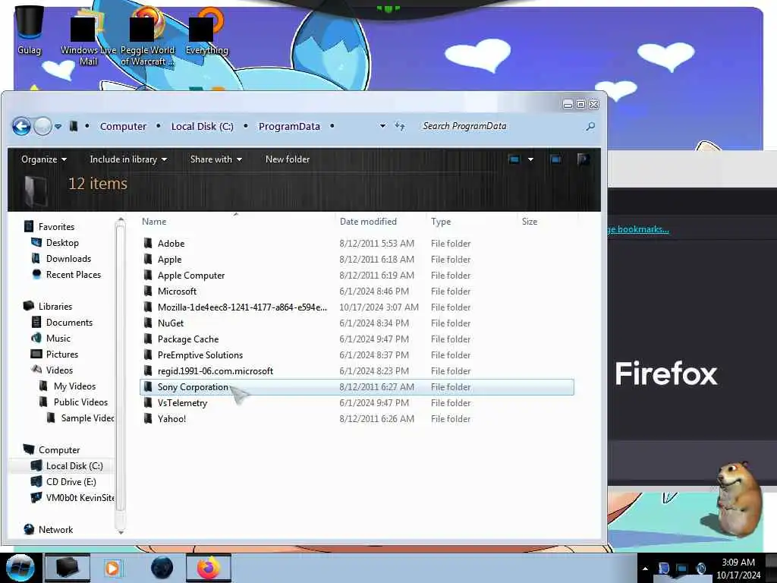Open media player icon on taskbar
777x583 pixels.
(112, 568)
